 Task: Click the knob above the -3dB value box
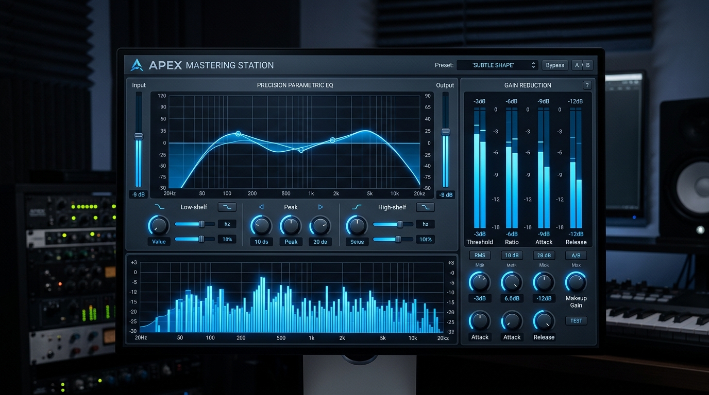[480, 282]
